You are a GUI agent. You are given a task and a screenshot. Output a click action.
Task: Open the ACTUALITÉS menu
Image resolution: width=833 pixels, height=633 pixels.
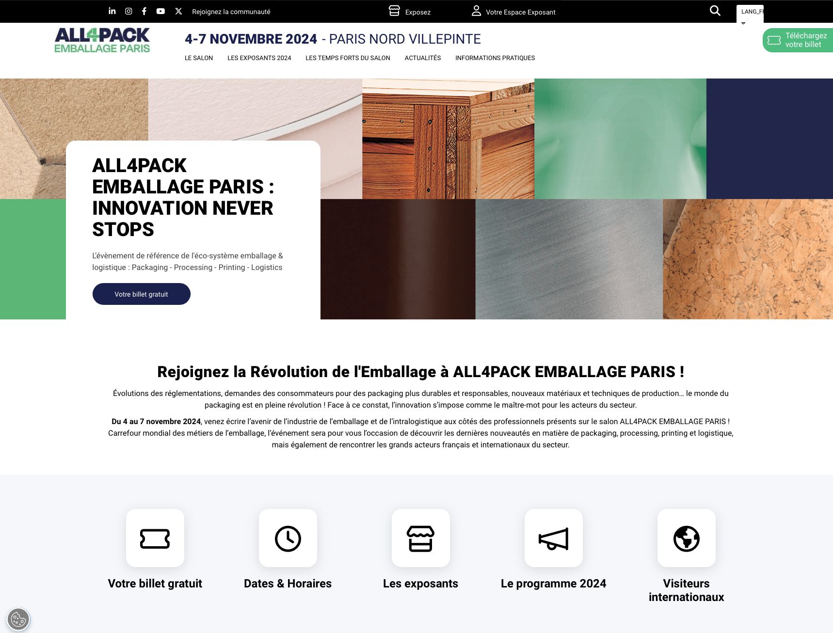click(423, 58)
